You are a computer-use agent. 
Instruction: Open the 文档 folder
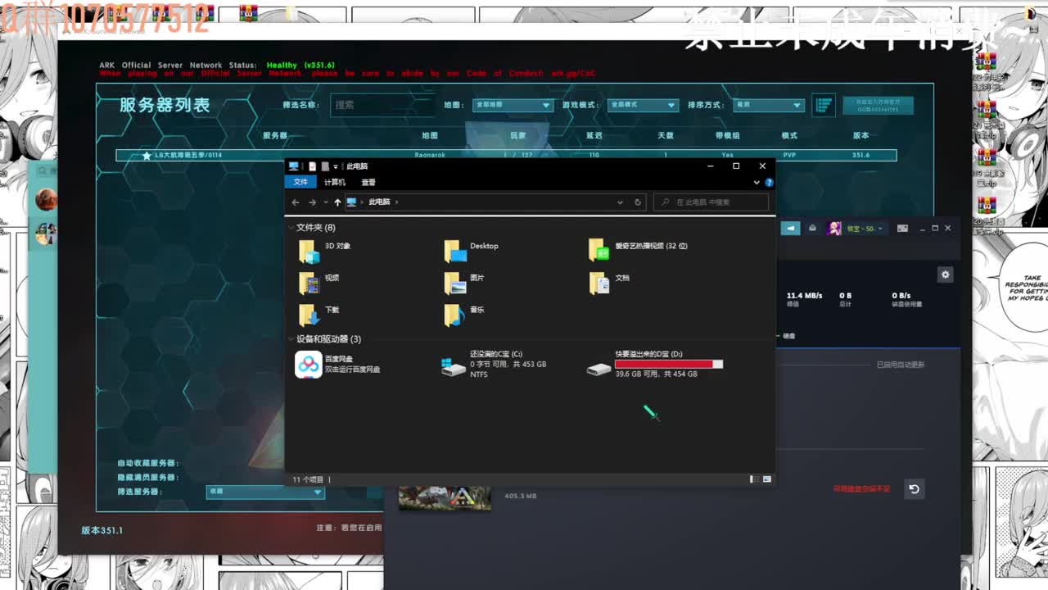[599, 283]
